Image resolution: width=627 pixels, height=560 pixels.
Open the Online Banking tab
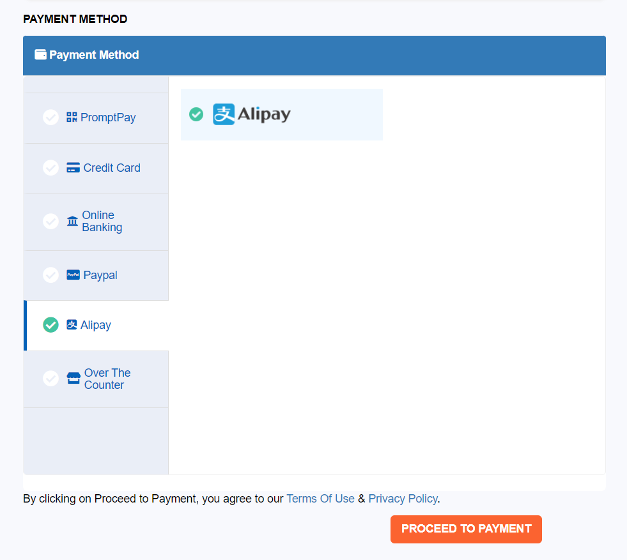pyautogui.click(x=97, y=222)
